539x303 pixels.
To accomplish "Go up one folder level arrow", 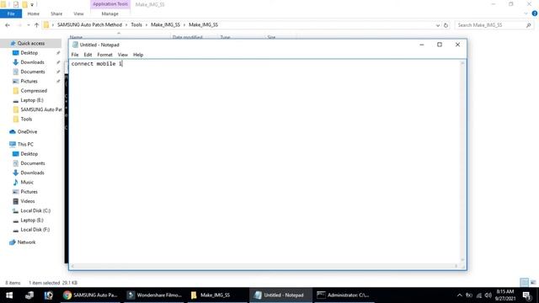I will coord(36,25).
